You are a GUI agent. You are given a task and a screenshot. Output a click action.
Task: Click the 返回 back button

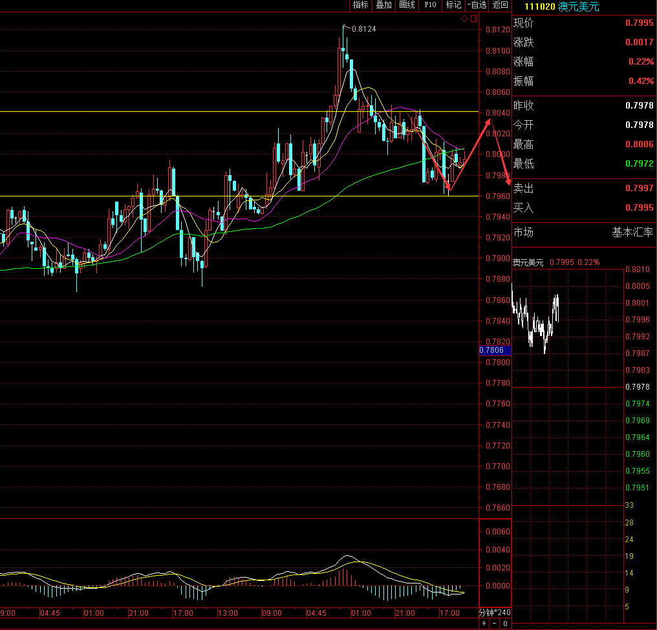(501, 5)
